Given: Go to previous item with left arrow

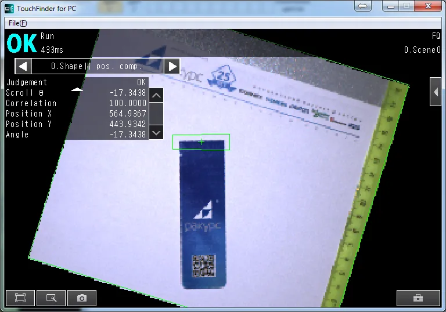Looking at the screenshot, I should [x=23, y=66].
